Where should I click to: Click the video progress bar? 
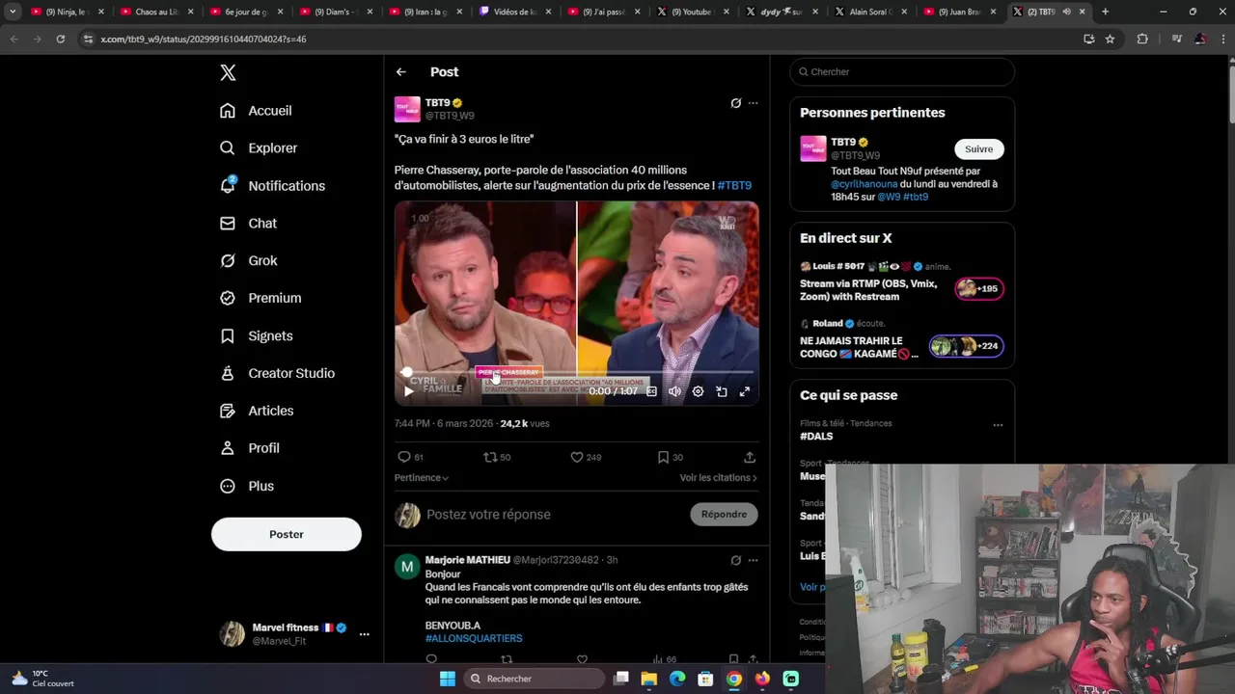(577, 372)
